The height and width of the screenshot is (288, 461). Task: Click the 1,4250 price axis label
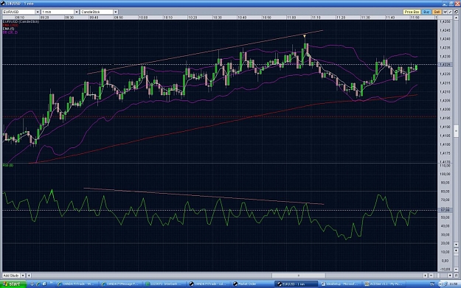pyautogui.click(x=445, y=21)
